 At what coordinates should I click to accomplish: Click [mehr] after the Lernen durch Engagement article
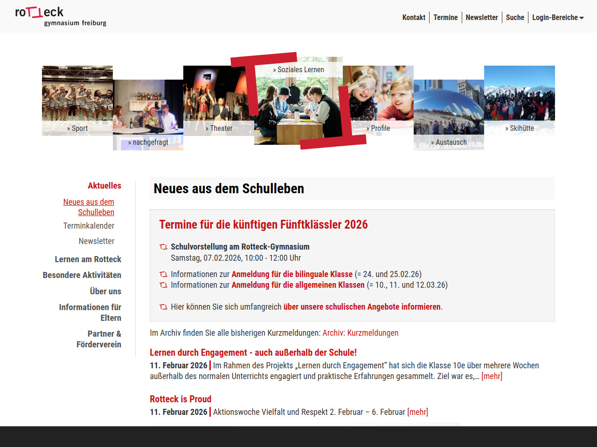[492, 376]
